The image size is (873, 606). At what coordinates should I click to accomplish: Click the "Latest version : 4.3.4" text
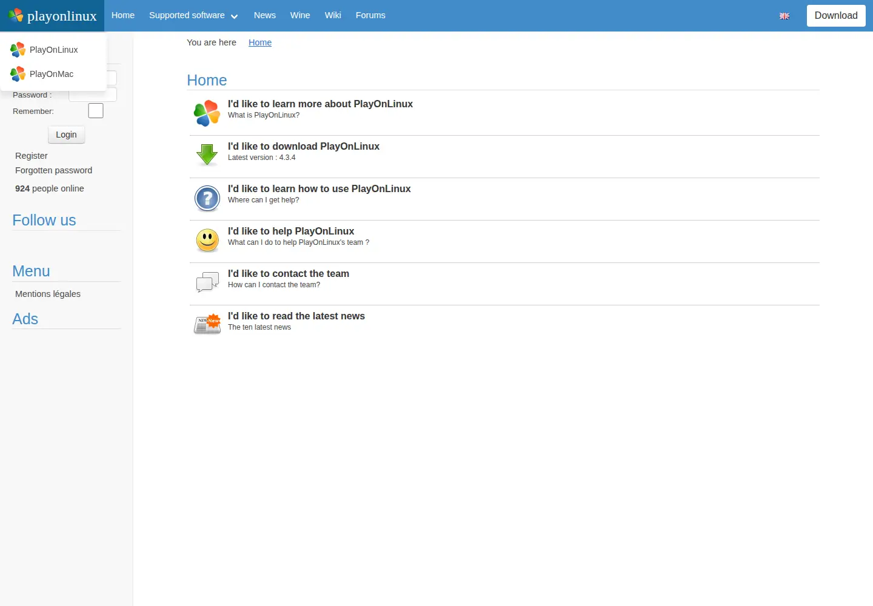pyautogui.click(x=262, y=158)
